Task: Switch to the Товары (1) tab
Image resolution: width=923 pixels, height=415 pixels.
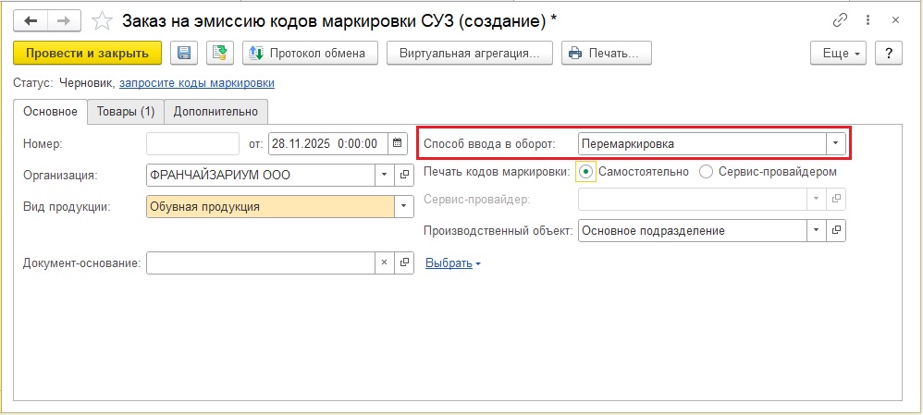Action: [x=125, y=112]
